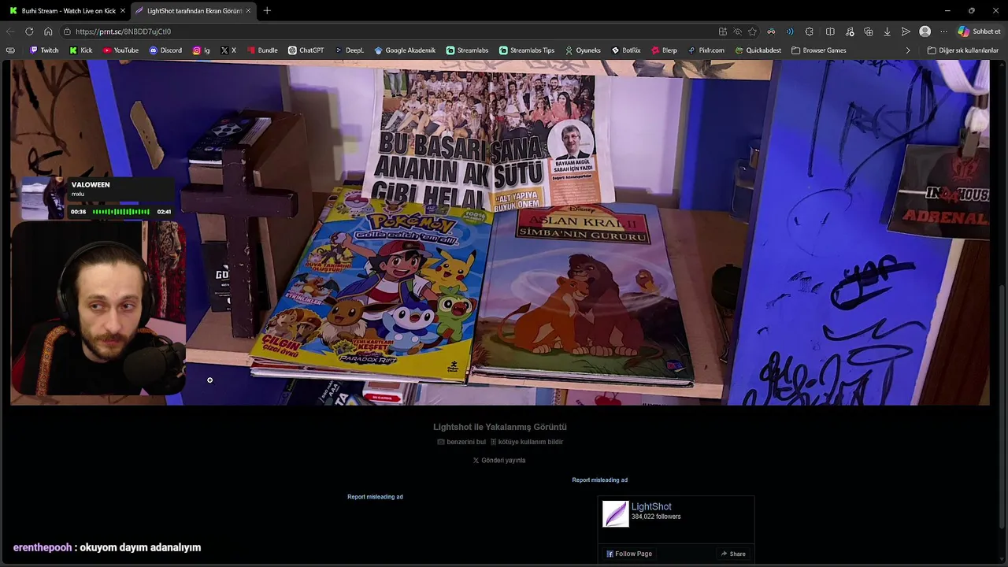
Task: Open the Streamlabs bookmark
Action: (x=467, y=50)
